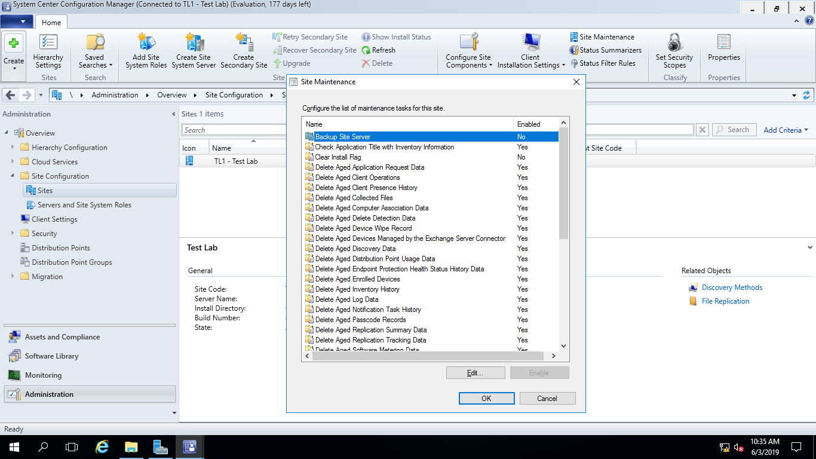816x459 pixels.
Task: Expand the Security tree node
Action: 13,233
